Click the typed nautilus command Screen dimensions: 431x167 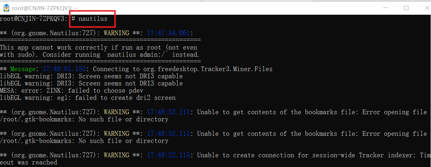coord(93,19)
